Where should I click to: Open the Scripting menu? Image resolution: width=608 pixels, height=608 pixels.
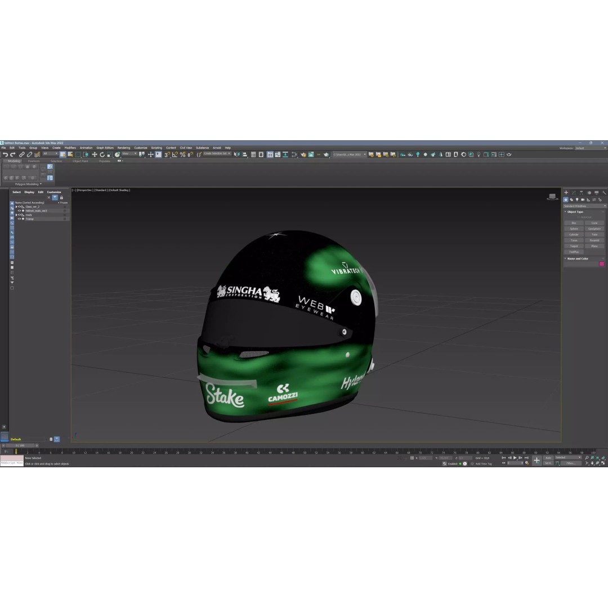[x=157, y=147]
